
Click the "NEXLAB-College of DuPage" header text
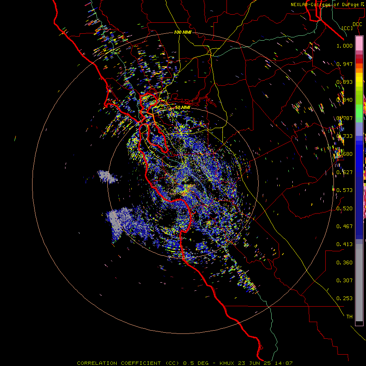[x=325, y=4]
